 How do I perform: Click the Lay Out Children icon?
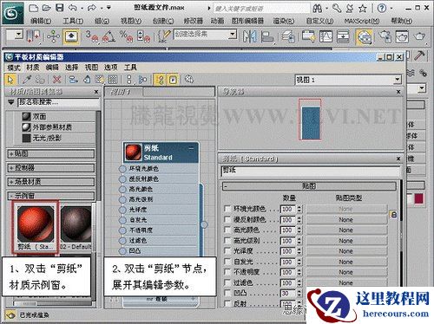click(142, 80)
